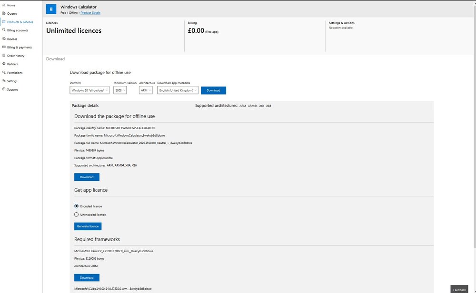The width and height of the screenshot is (476, 293).
Task: Click the Partners sidebar icon
Action: click(x=4, y=64)
